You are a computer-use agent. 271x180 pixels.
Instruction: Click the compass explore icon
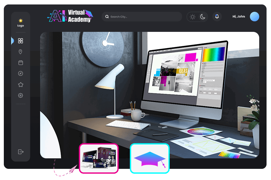point(21,74)
